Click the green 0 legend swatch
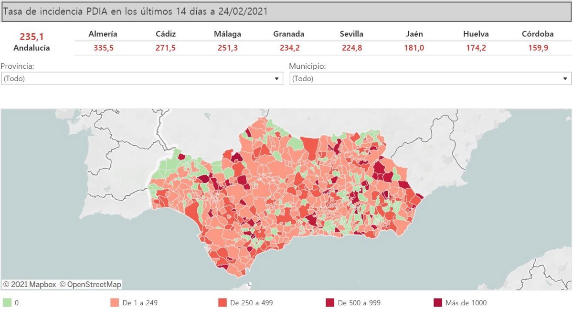 pyautogui.click(x=7, y=303)
